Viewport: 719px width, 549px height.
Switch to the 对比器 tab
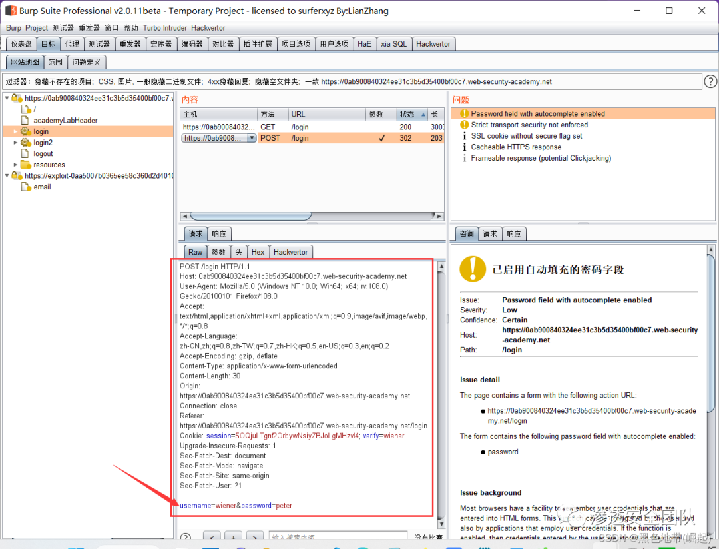(223, 44)
